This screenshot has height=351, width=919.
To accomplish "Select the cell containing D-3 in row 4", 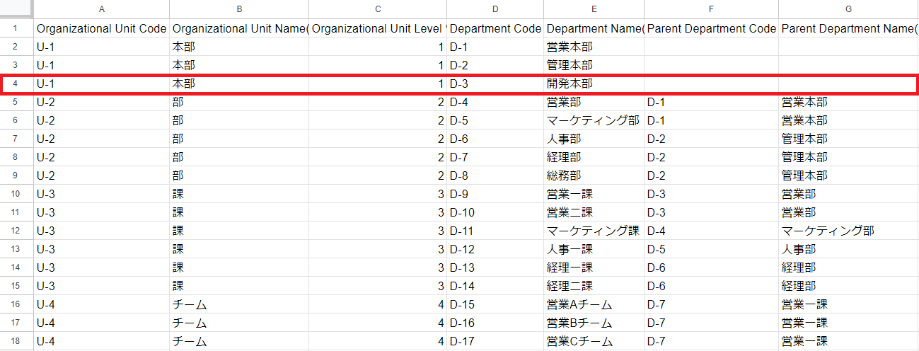I will [x=495, y=84].
